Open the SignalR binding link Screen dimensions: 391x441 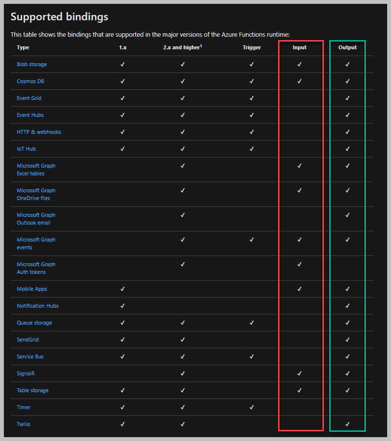click(x=26, y=373)
